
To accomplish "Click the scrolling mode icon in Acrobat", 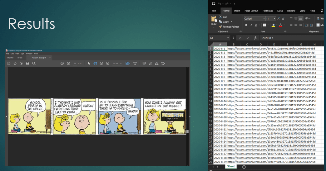I will (135, 64).
